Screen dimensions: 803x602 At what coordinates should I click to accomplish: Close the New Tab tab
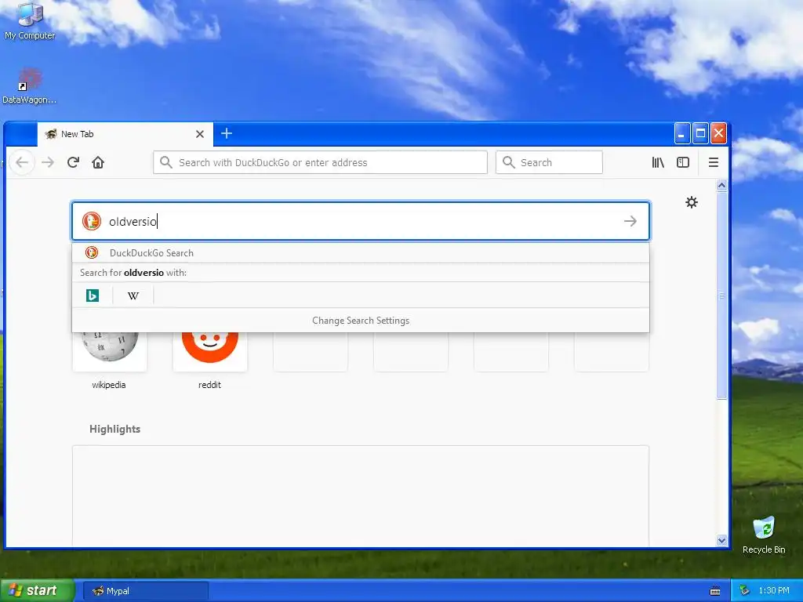click(x=200, y=134)
